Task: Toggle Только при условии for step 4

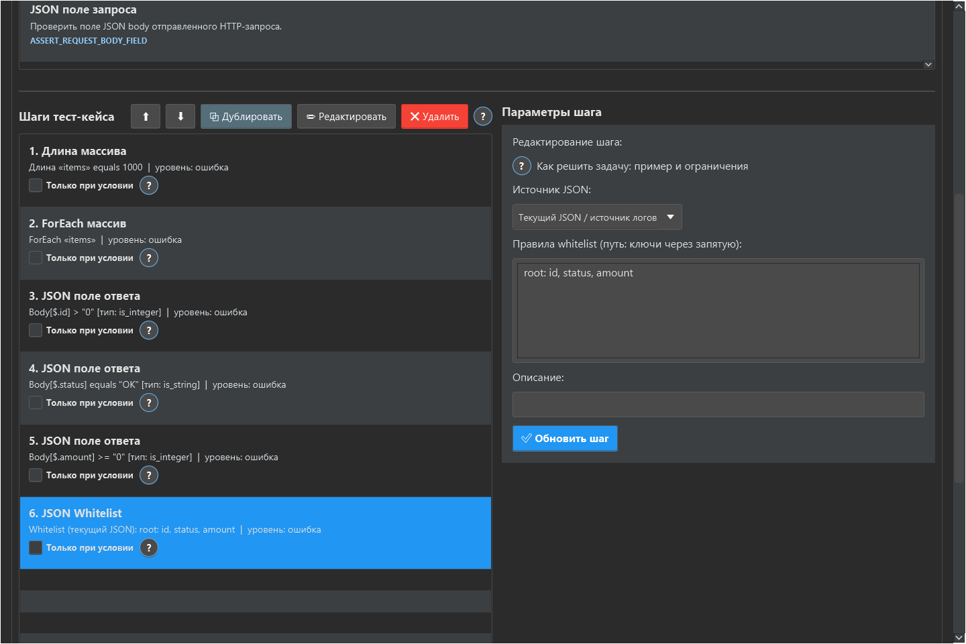Action: click(x=36, y=402)
